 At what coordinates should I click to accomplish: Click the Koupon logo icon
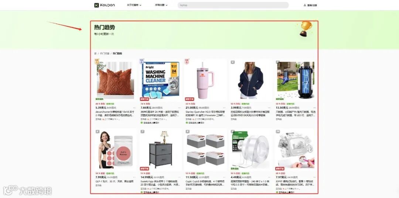click(x=96, y=5)
